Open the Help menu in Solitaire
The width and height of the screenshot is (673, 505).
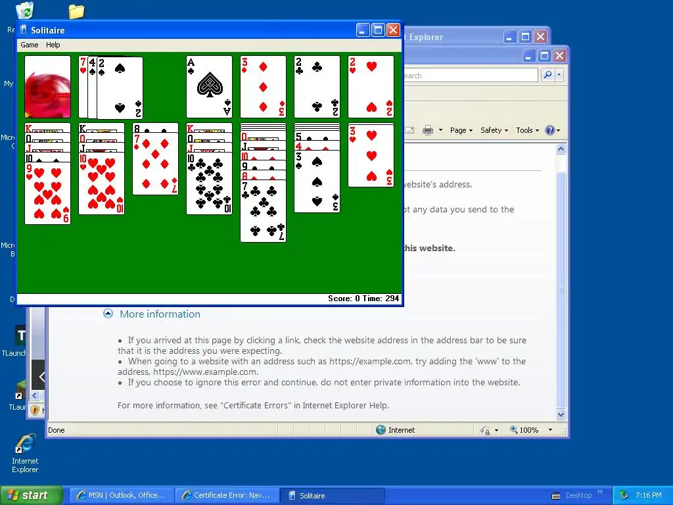tap(53, 45)
